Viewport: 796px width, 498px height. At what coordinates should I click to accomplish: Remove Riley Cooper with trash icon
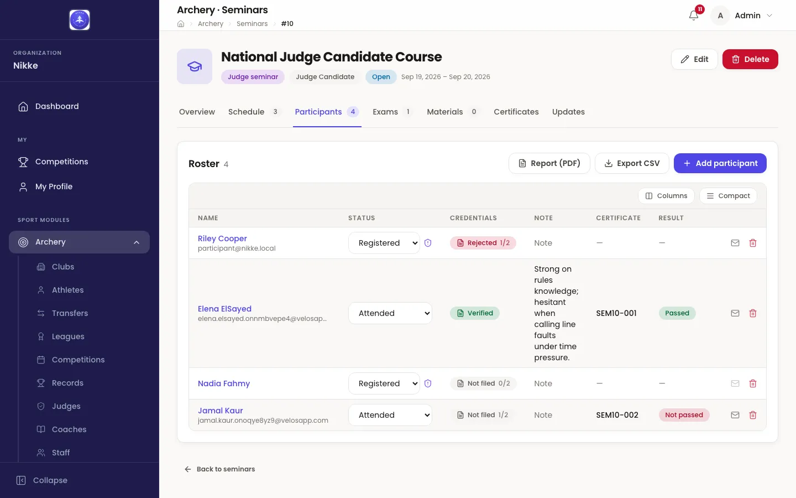(x=753, y=243)
